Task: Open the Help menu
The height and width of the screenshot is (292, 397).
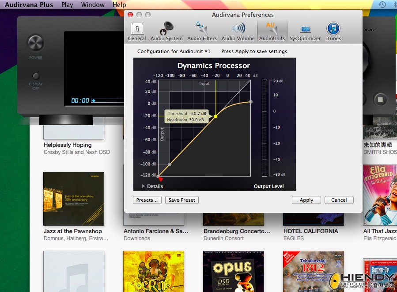Action: [x=119, y=4]
